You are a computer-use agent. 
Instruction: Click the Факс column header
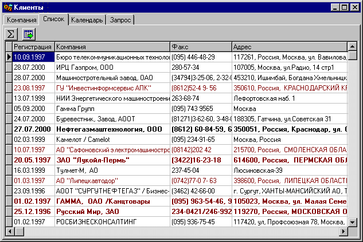point(201,47)
